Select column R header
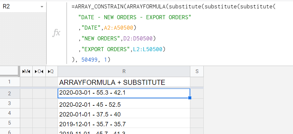 pos(124,71)
